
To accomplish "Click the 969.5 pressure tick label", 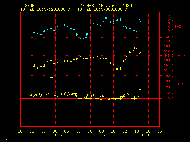I will [x=169, y=46].
